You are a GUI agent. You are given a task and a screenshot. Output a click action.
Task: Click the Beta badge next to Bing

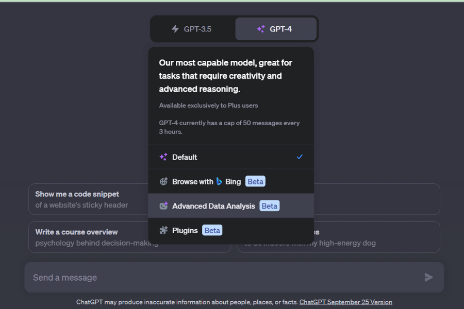pyautogui.click(x=255, y=182)
